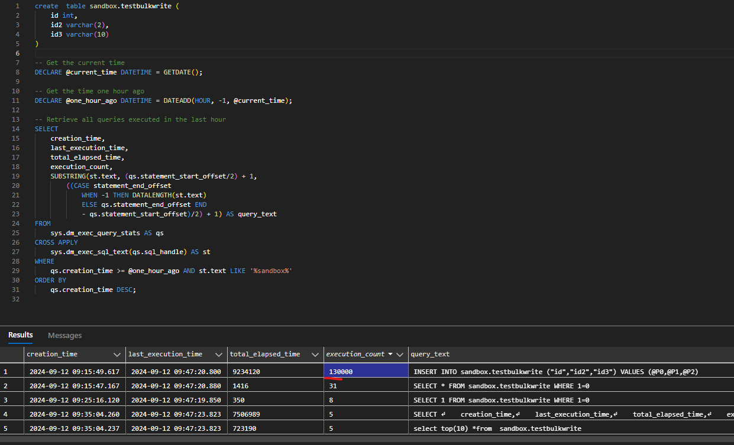Click the ORDER BY keyword line
734x445 pixels.
pyautogui.click(x=50, y=280)
